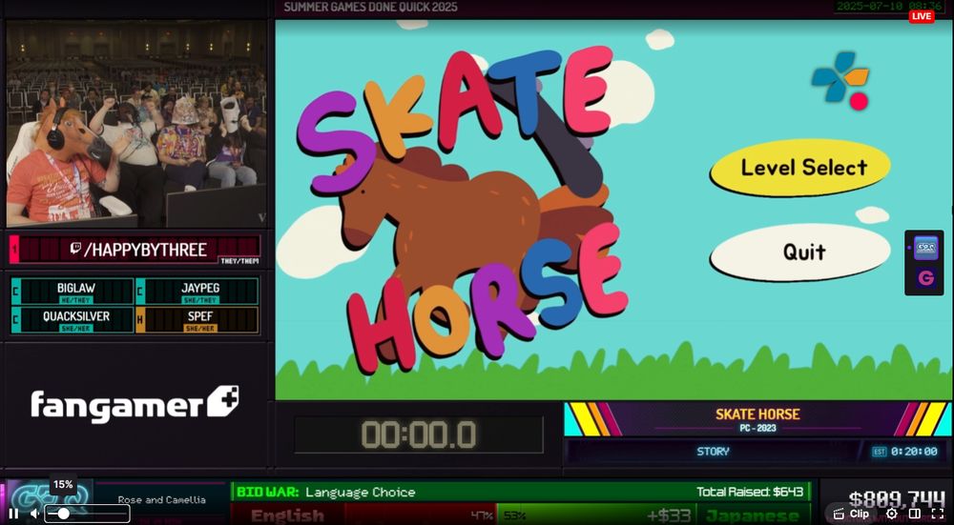The width and height of the screenshot is (954, 525).
Task: Click the English bid option bar
Action: [363, 515]
